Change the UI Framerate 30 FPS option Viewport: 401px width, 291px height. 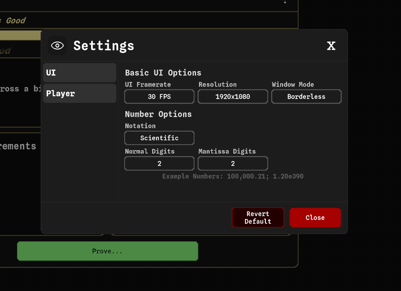(x=159, y=97)
